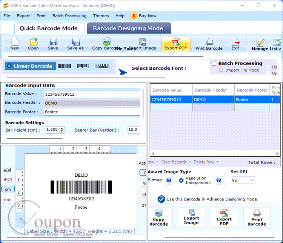Select the Import File Mode radio option
The width and height of the screenshot is (283, 243).
221,70
